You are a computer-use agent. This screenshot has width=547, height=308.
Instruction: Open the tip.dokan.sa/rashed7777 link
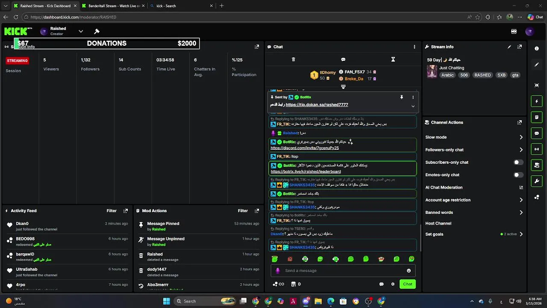(x=317, y=105)
